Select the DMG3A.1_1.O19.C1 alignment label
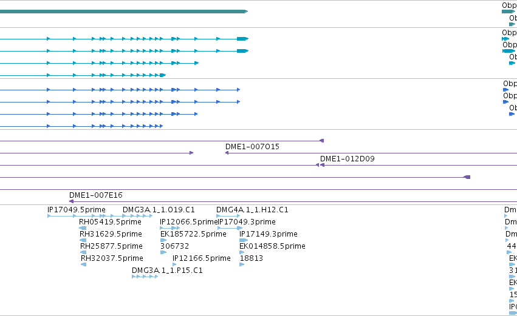Screen dimensions: 517x316 [159, 210]
